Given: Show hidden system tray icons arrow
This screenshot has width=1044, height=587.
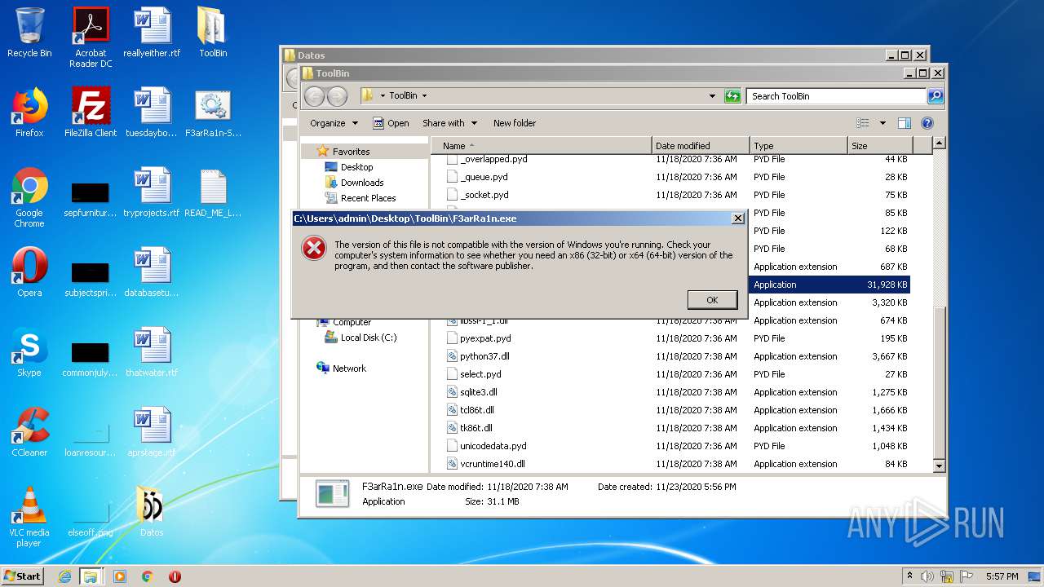Looking at the screenshot, I should 909,576.
